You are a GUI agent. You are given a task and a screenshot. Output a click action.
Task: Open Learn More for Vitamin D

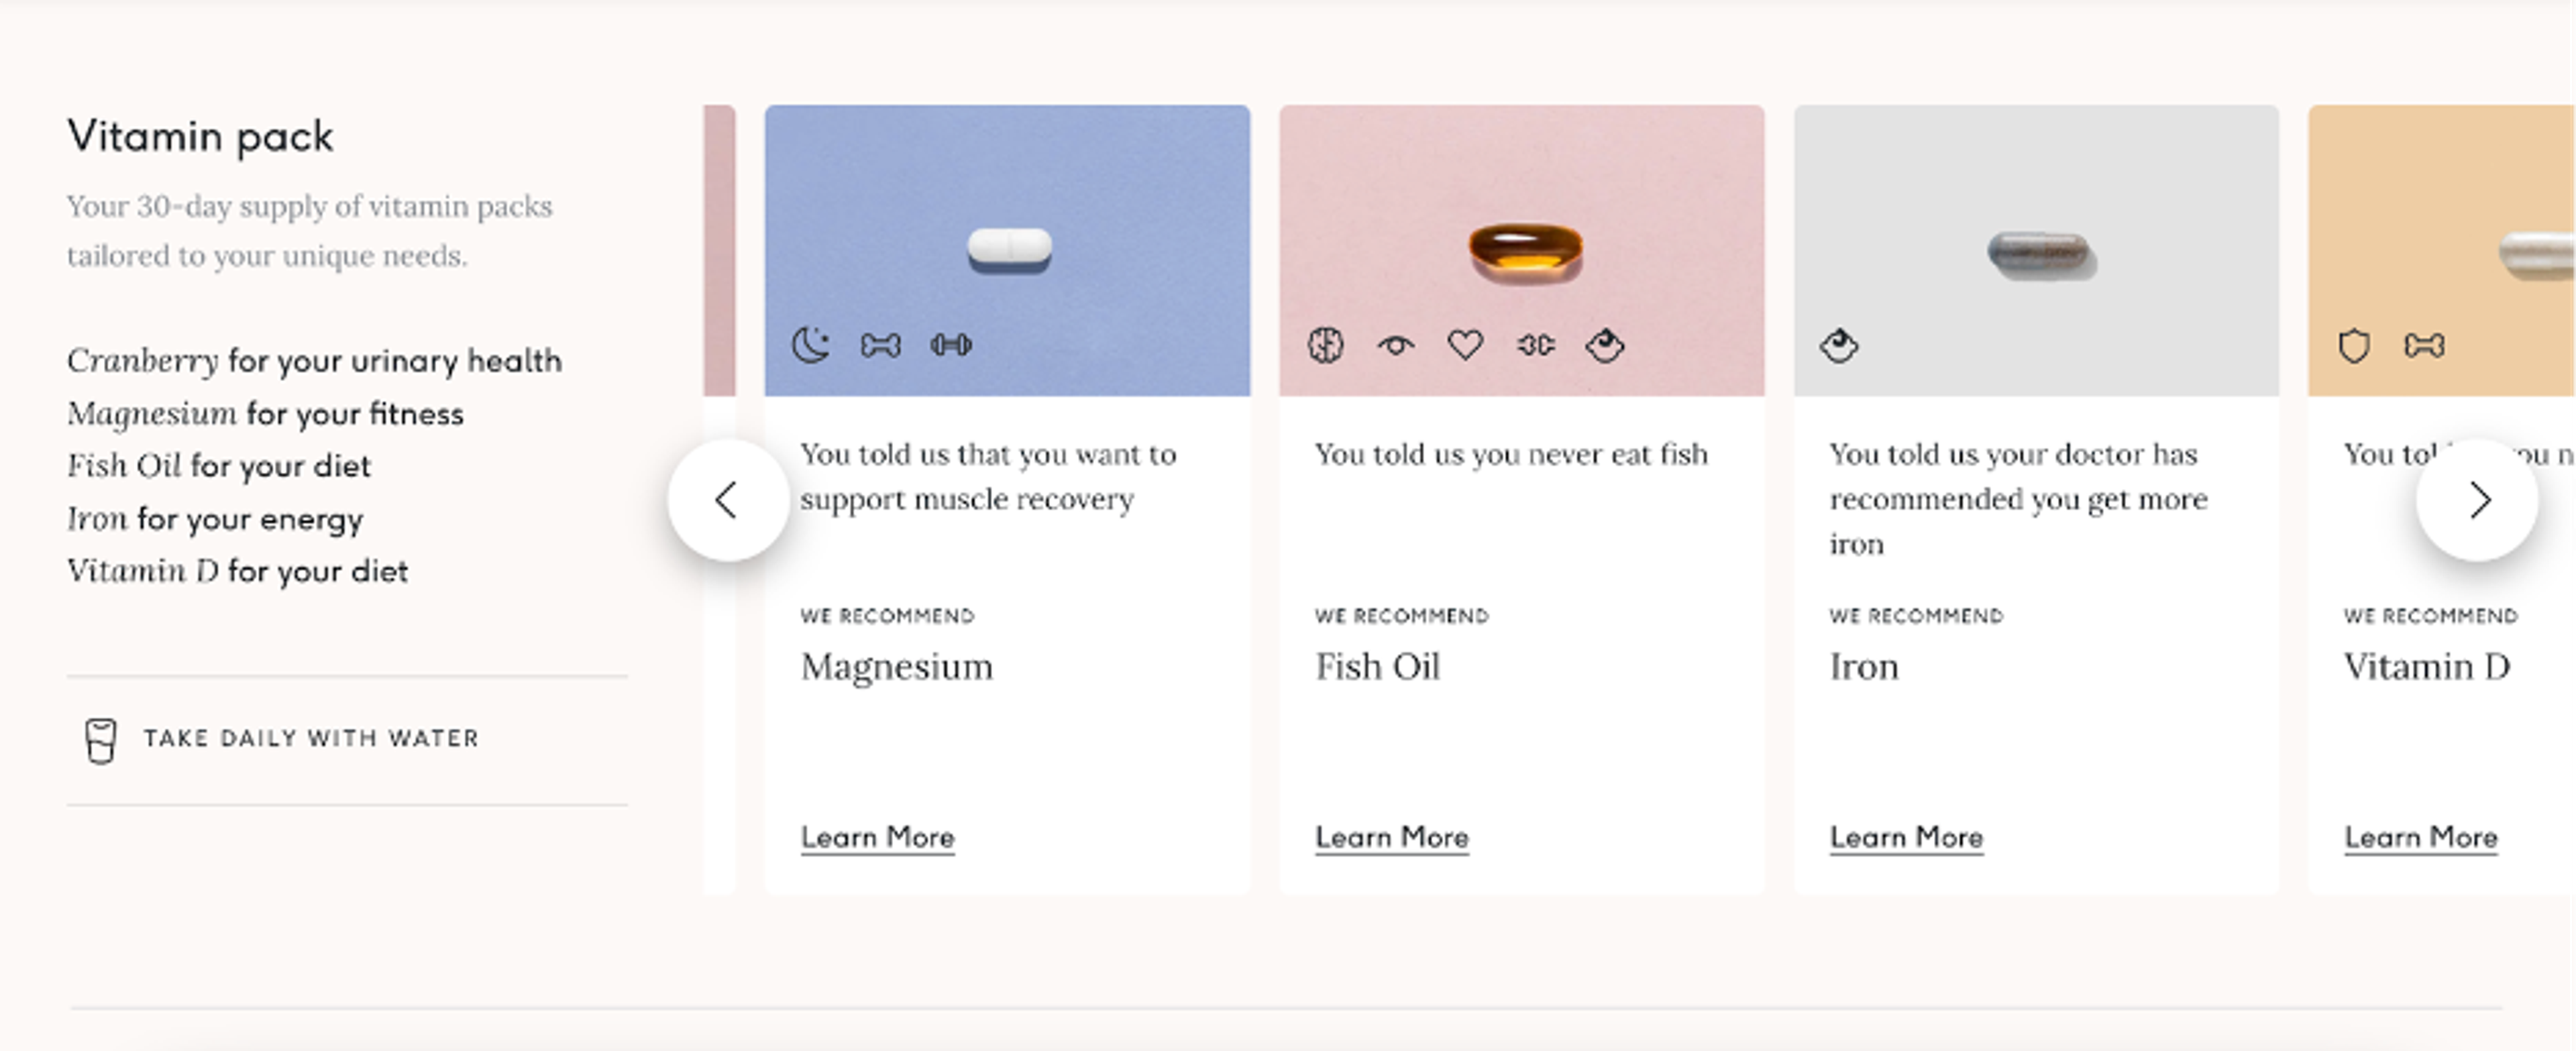[x=2420, y=837]
